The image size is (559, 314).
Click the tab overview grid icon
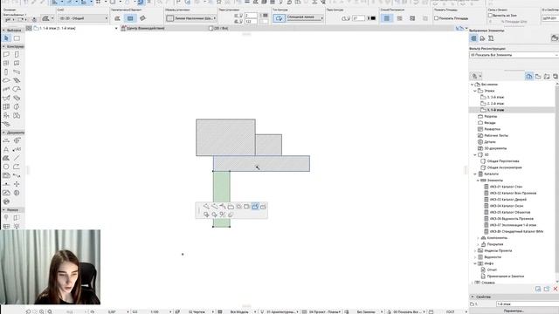pos(29,28)
